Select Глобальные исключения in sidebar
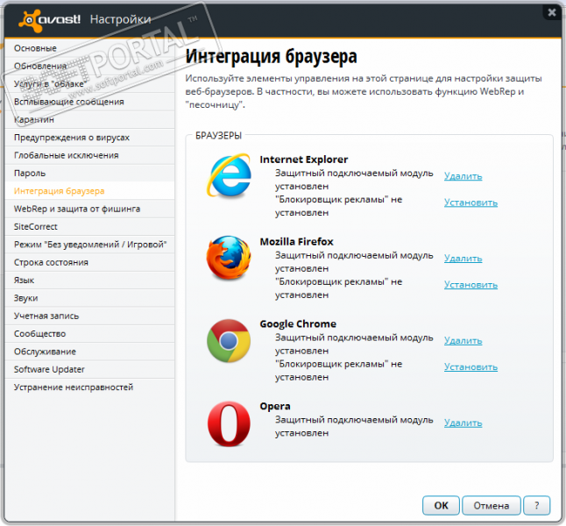566x526 pixels. [89, 155]
